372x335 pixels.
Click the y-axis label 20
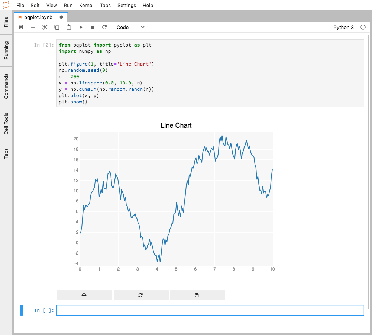76,139
